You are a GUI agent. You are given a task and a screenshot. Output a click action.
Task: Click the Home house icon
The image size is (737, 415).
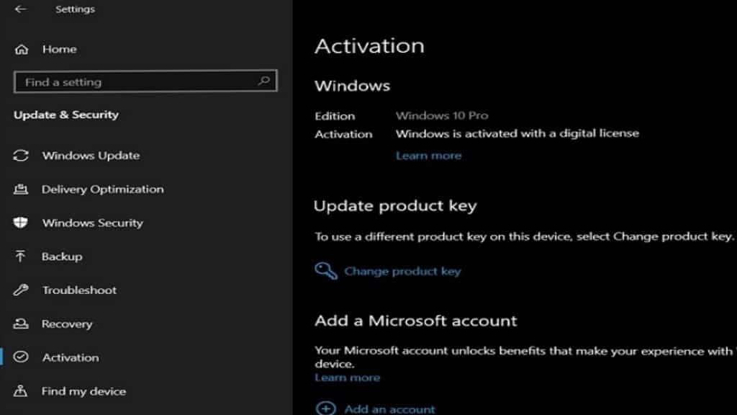point(21,50)
